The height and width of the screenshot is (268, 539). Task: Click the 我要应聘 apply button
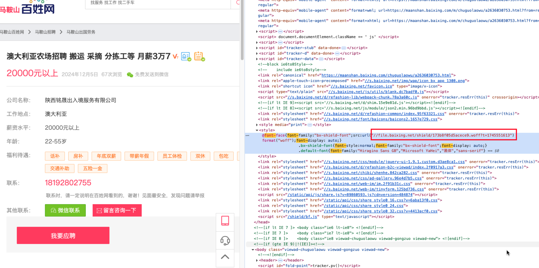pyautogui.click(x=63, y=235)
